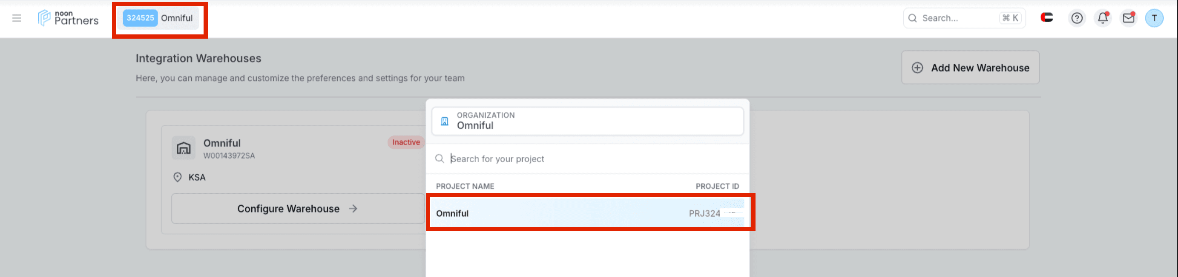The image size is (1178, 277).
Task: Open the mail inbox icon
Action: point(1128,18)
